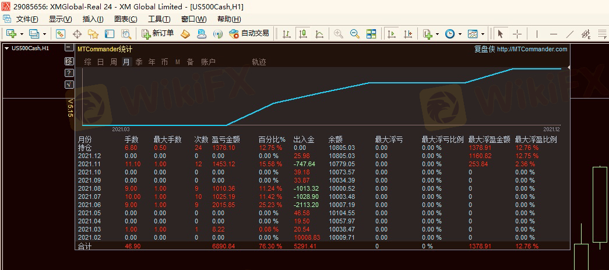
Task: Switch chart to candlestick mode
Action: click(302, 34)
